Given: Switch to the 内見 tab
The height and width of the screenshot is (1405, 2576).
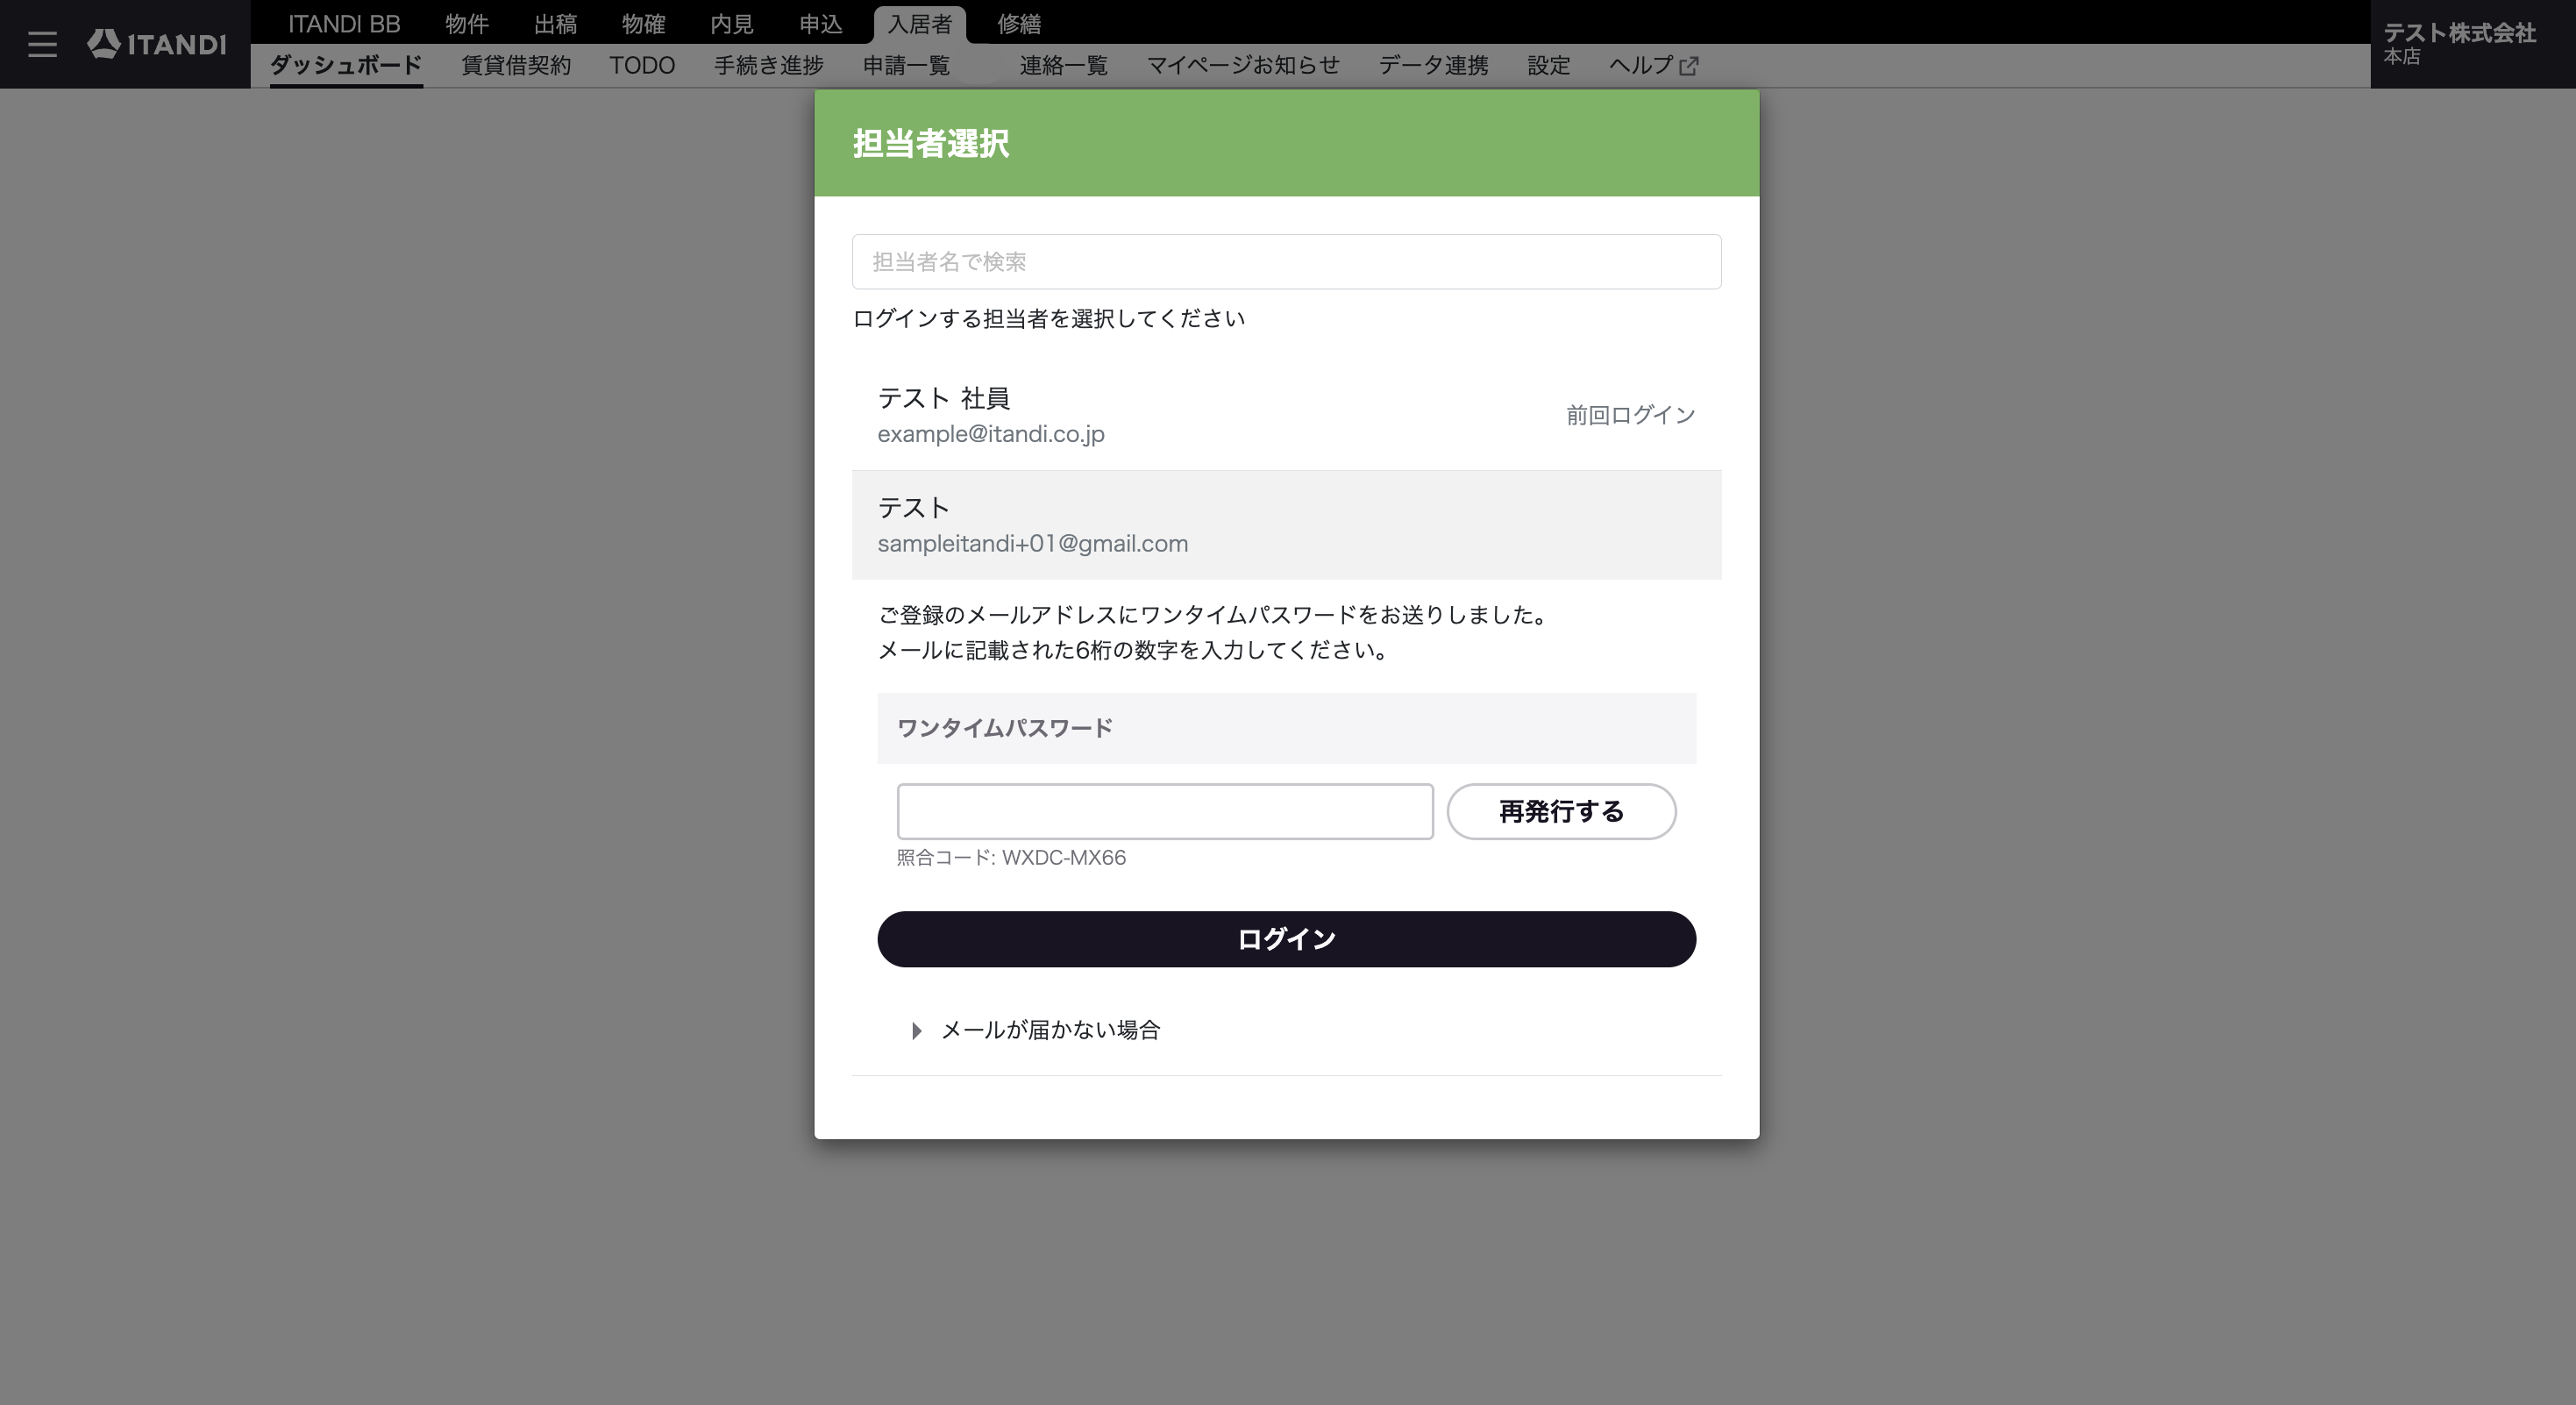Looking at the screenshot, I should coord(732,23).
